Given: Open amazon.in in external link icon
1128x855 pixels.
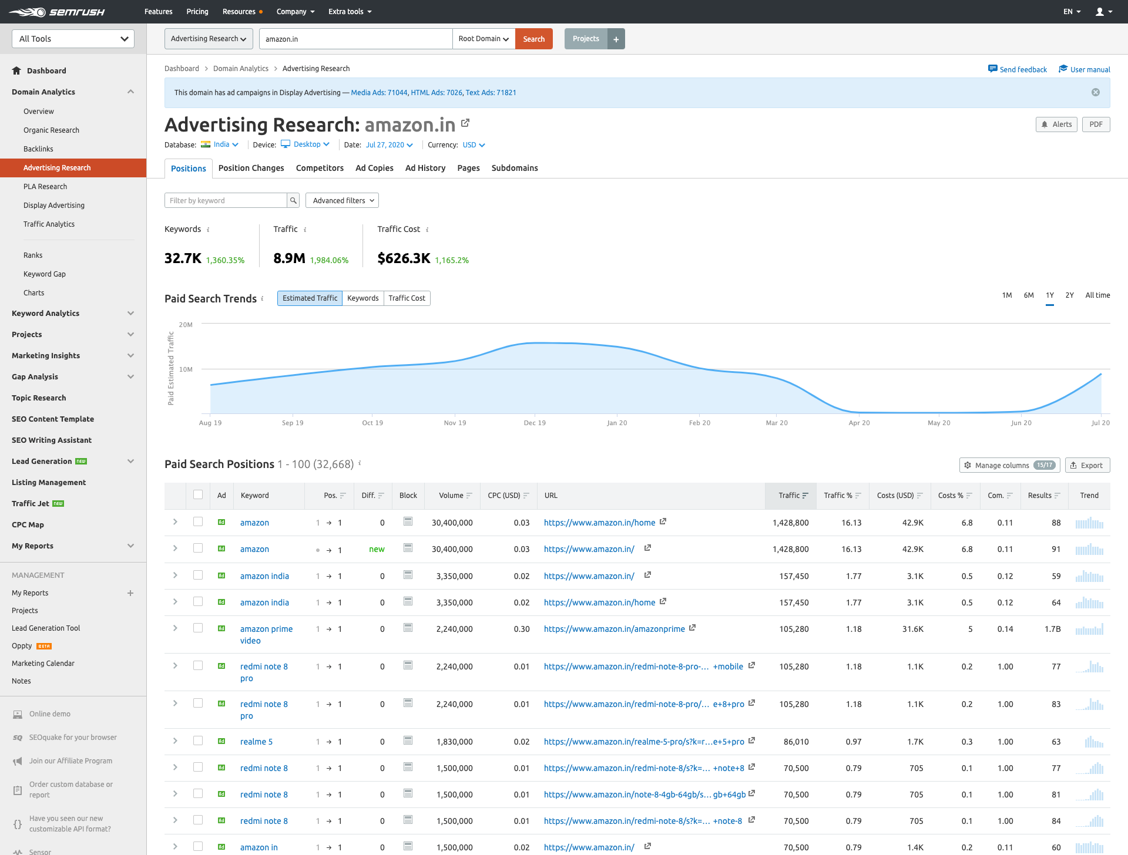Looking at the screenshot, I should pyautogui.click(x=465, y=123).
